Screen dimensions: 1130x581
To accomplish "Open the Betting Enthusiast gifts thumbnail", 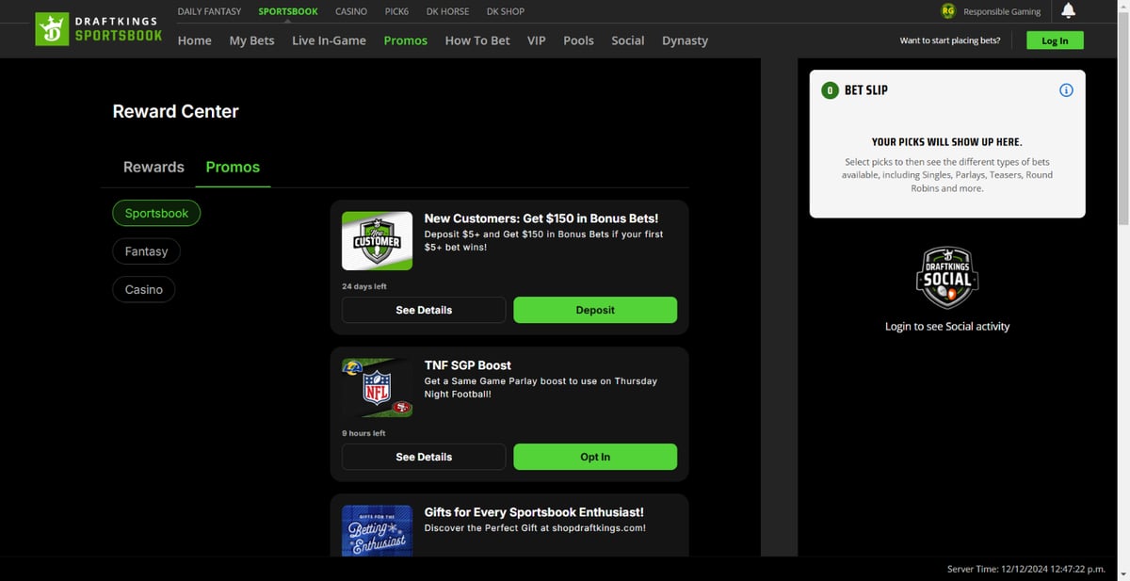I will pyautogui.click(x=377, y=530).
